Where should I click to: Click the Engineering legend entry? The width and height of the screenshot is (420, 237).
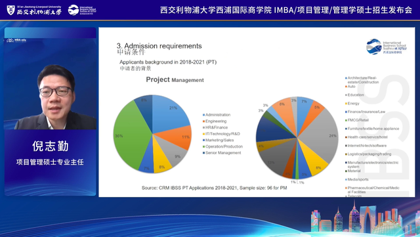[215, 121]
